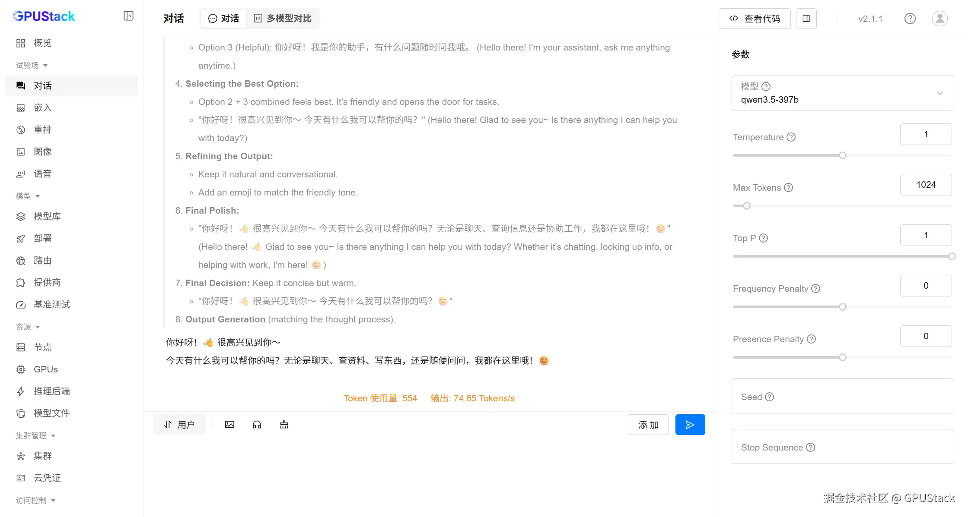The image size is (968, 517).
Task: Toggle the parameters panel layout button
Action: point(806,19)
